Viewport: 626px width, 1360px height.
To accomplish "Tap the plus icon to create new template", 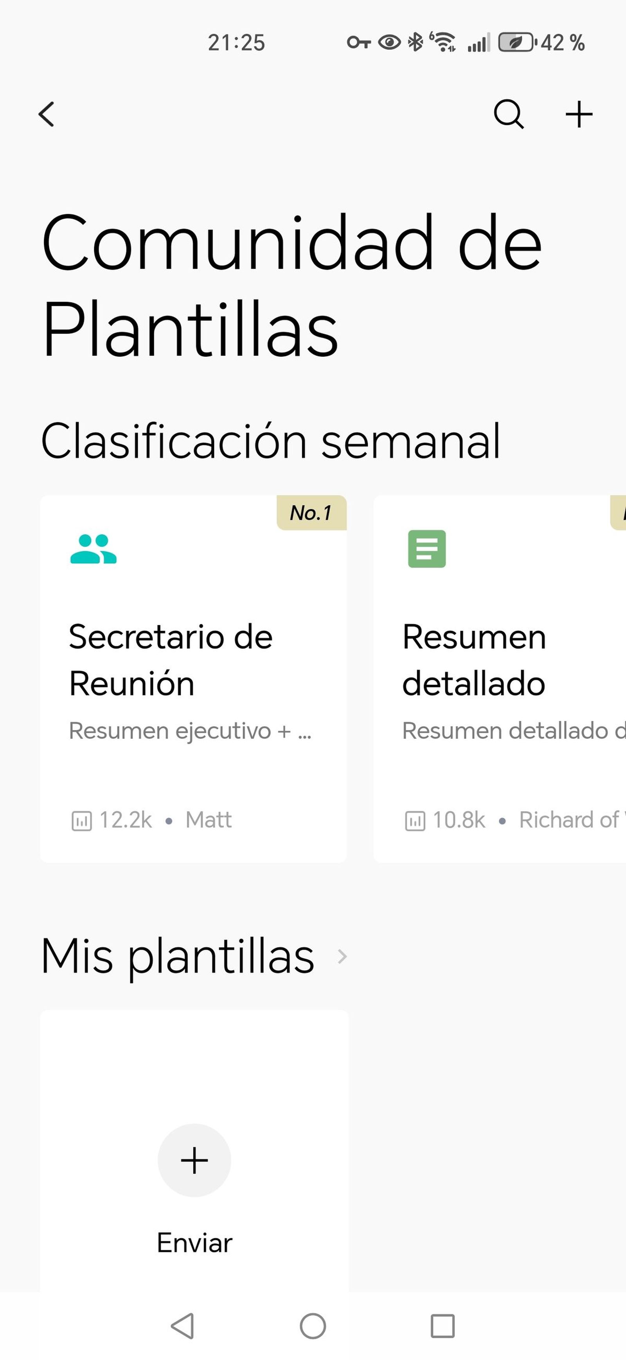I will (579, 114).
